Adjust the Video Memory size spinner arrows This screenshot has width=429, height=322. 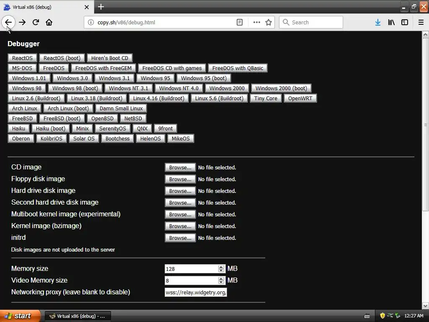[x=221, y=280]
